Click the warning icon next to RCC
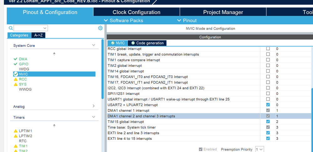The image size is (313, 152). coord(15,79)
